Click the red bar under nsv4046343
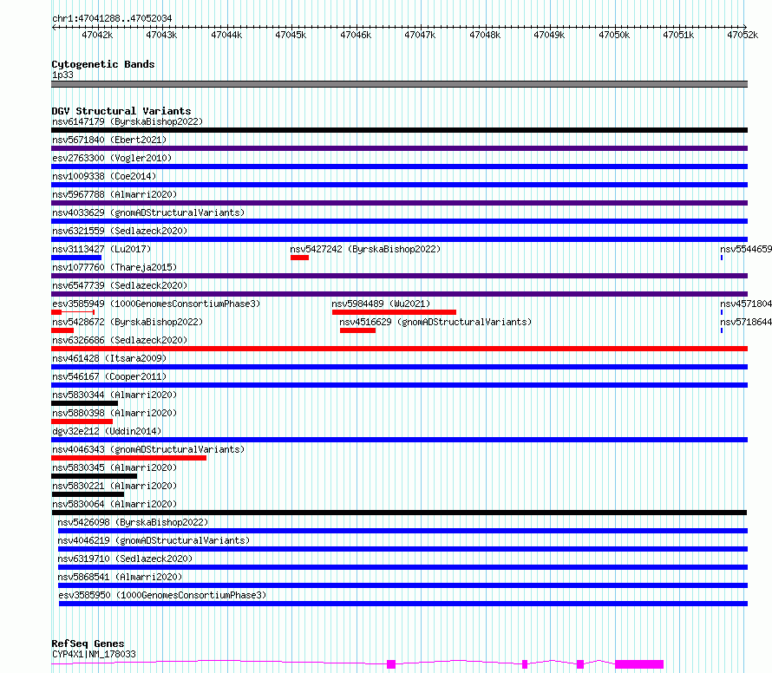The width and height of the screenshot is (772, 673). (x=129, y=458)
